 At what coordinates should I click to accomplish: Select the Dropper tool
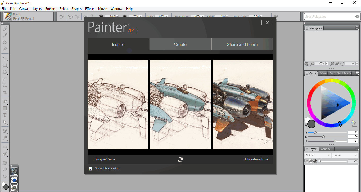tap(5, 35)
